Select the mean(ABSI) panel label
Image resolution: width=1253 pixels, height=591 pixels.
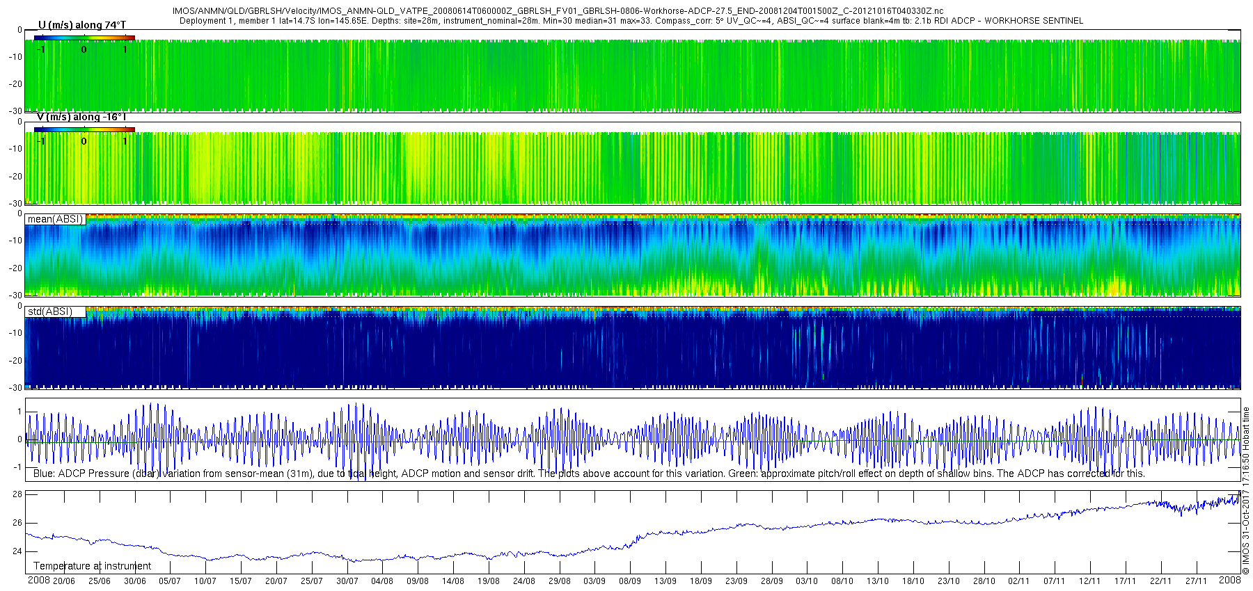coord(55,219)
